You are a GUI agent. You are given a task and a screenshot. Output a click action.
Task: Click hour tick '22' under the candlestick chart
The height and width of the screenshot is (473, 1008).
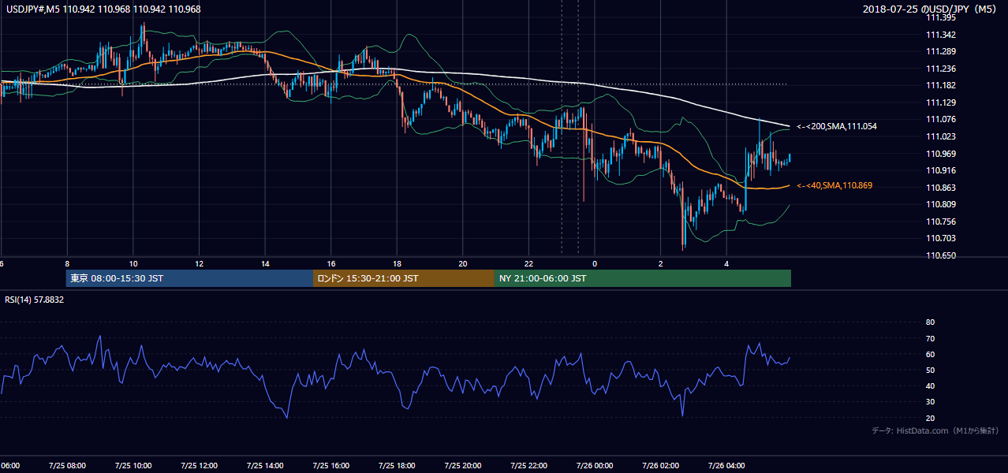(528, 263)
